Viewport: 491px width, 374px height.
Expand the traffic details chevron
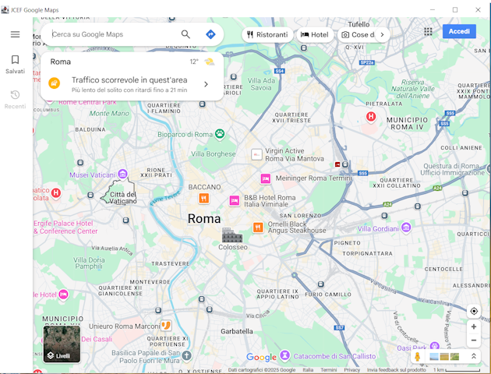tap(206, 84)
